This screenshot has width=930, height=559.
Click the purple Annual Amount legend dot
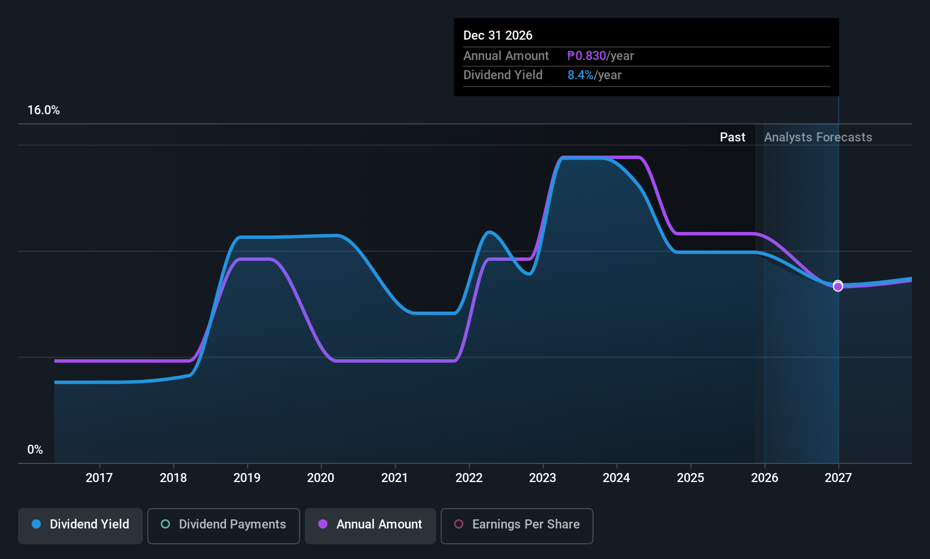(323, 524)
